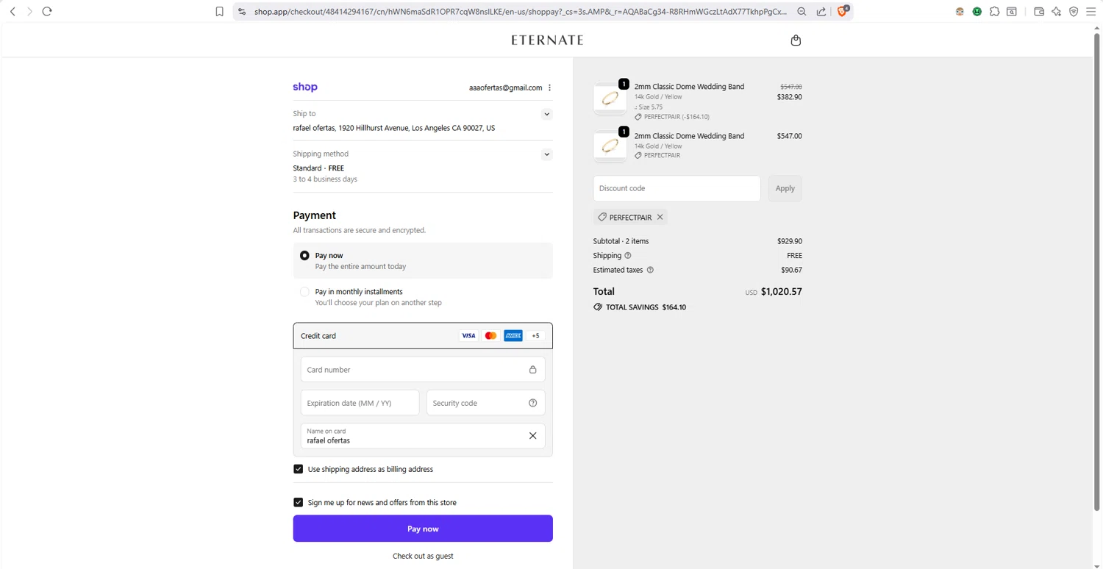
Task: Select the Credit card payment header
Action: tap(423, 336)
